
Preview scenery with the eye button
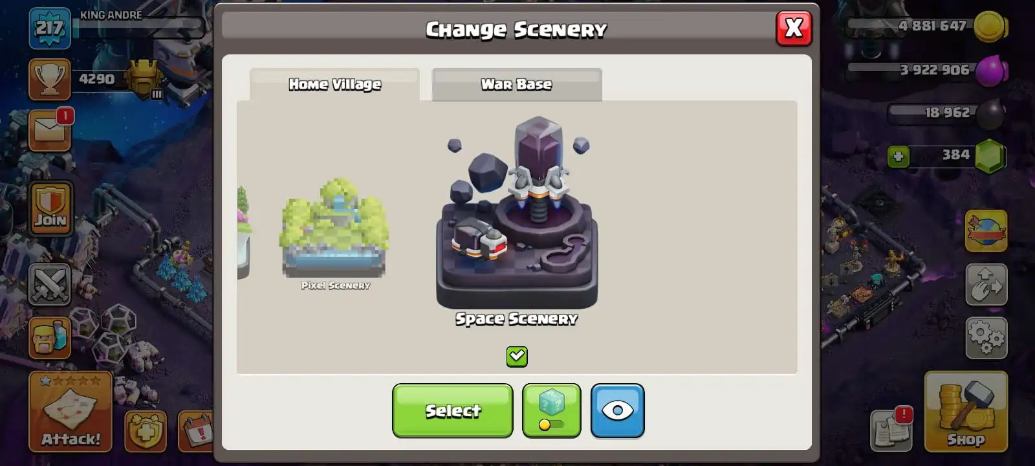click(x=617, y=411)
